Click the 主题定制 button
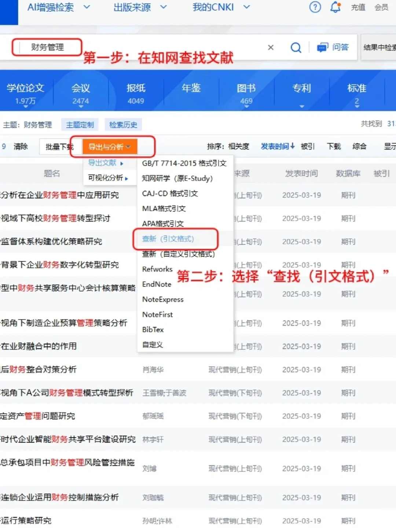Viewport: 396px width, 528px height. point(80,125)
